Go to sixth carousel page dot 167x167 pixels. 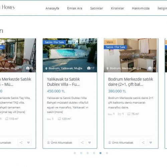[107, 153]
